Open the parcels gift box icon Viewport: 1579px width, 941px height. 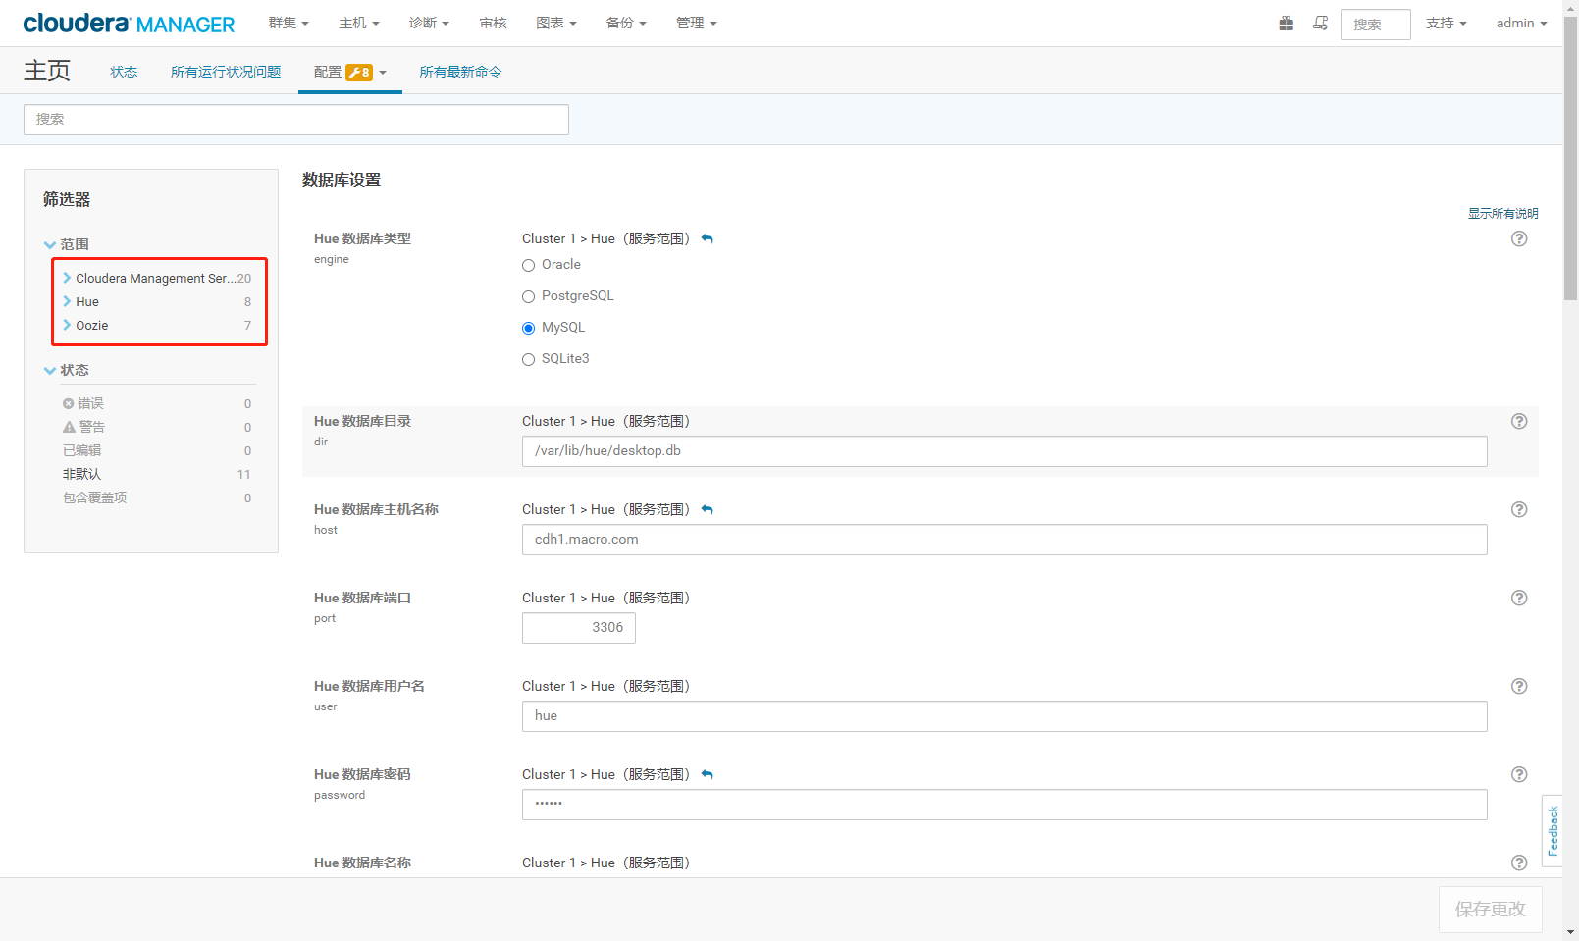click(1286, 24)
